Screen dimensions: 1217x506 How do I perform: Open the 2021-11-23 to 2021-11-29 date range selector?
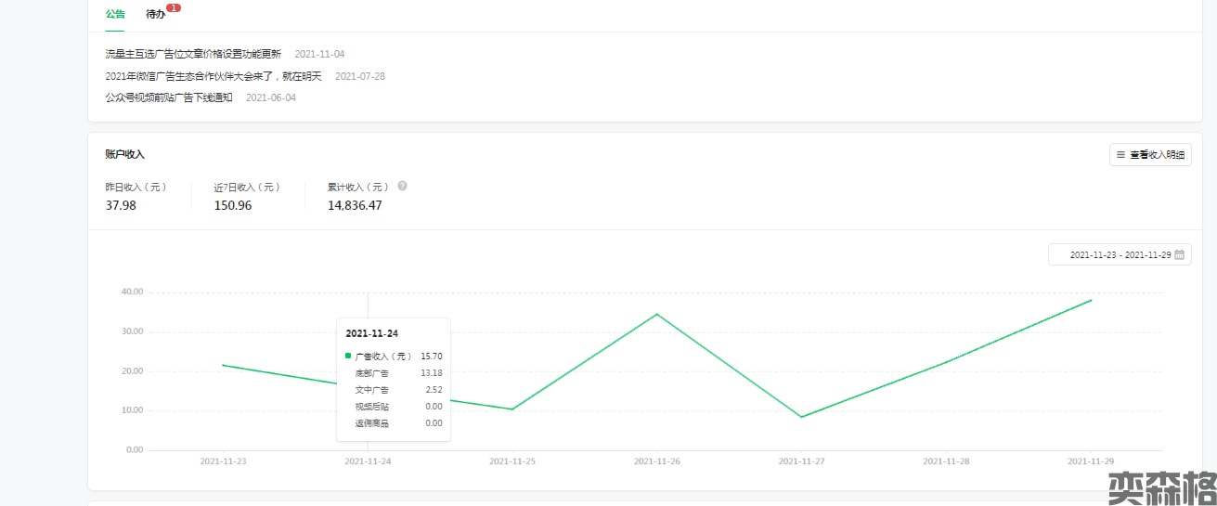[1120, 254]
